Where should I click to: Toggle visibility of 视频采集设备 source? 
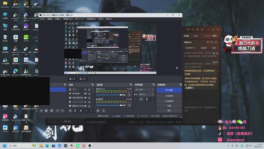click(85, 98)
